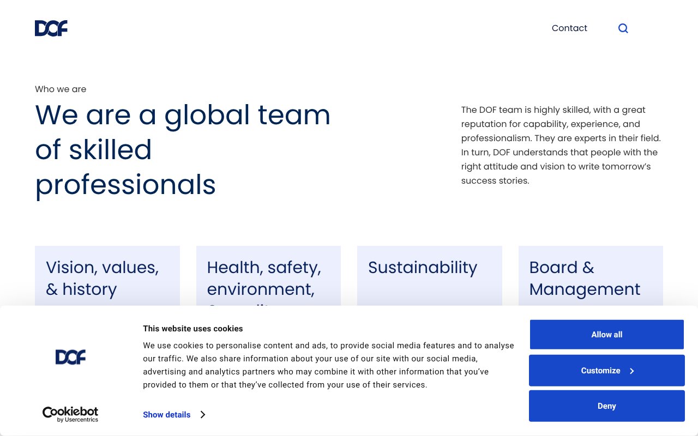Open the Contact menu item
The width and height of the screenshot is (698, 436).
[x=569, y=28]
